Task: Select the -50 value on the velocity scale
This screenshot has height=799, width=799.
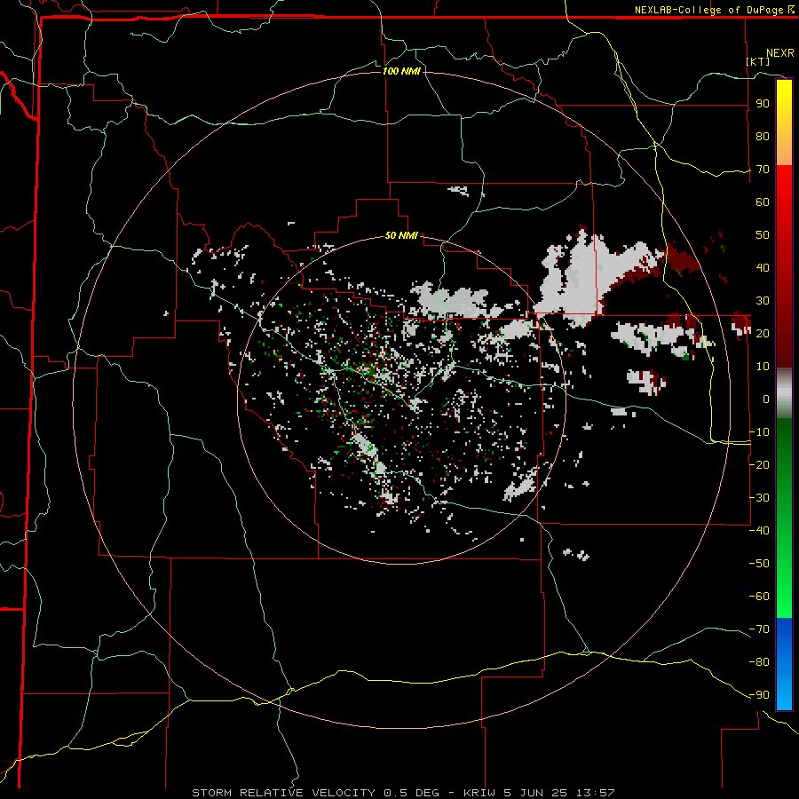Action: (759, 563)
